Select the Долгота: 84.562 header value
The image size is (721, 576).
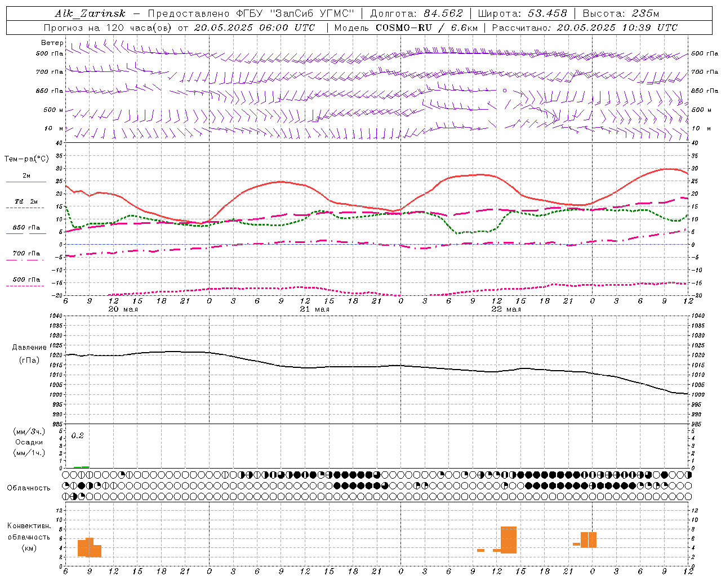[417, 13]
